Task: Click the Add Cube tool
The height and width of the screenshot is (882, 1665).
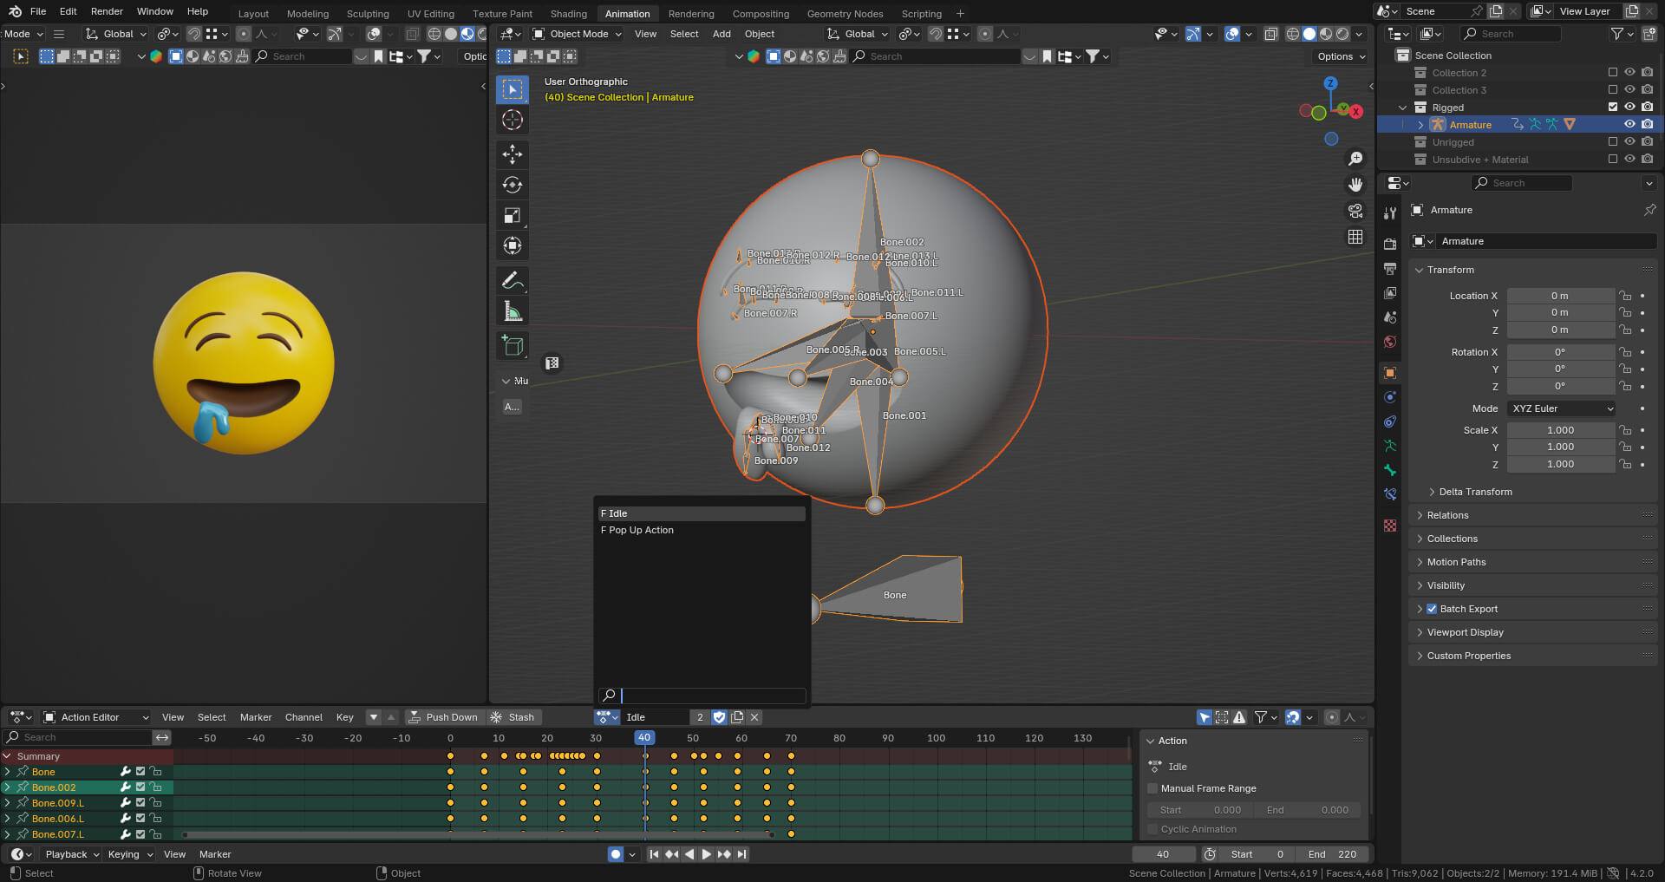Action: click(513, 346)
